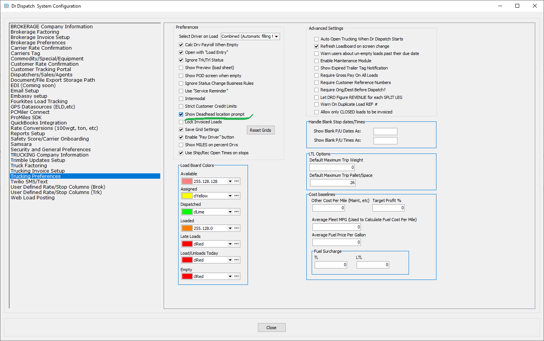This screenshot has width=544, height=341.
Task: Expand the Select Driver on Load dropdown
Action: point(277,37)
